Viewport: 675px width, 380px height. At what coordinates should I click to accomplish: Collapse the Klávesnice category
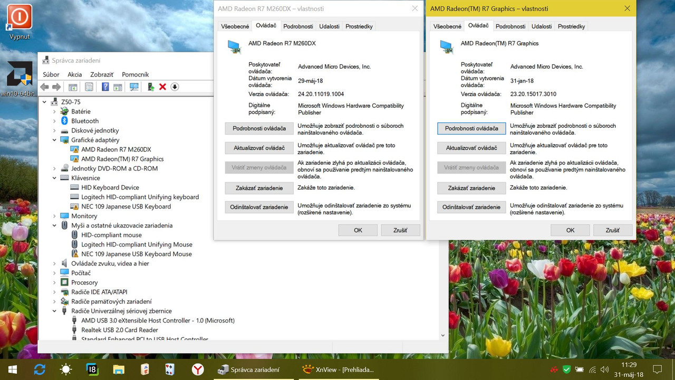point(54,178)
